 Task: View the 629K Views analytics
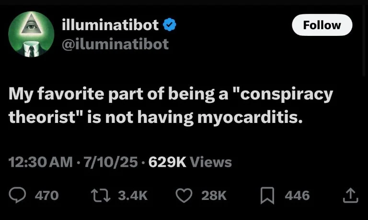tap(190, 162)
